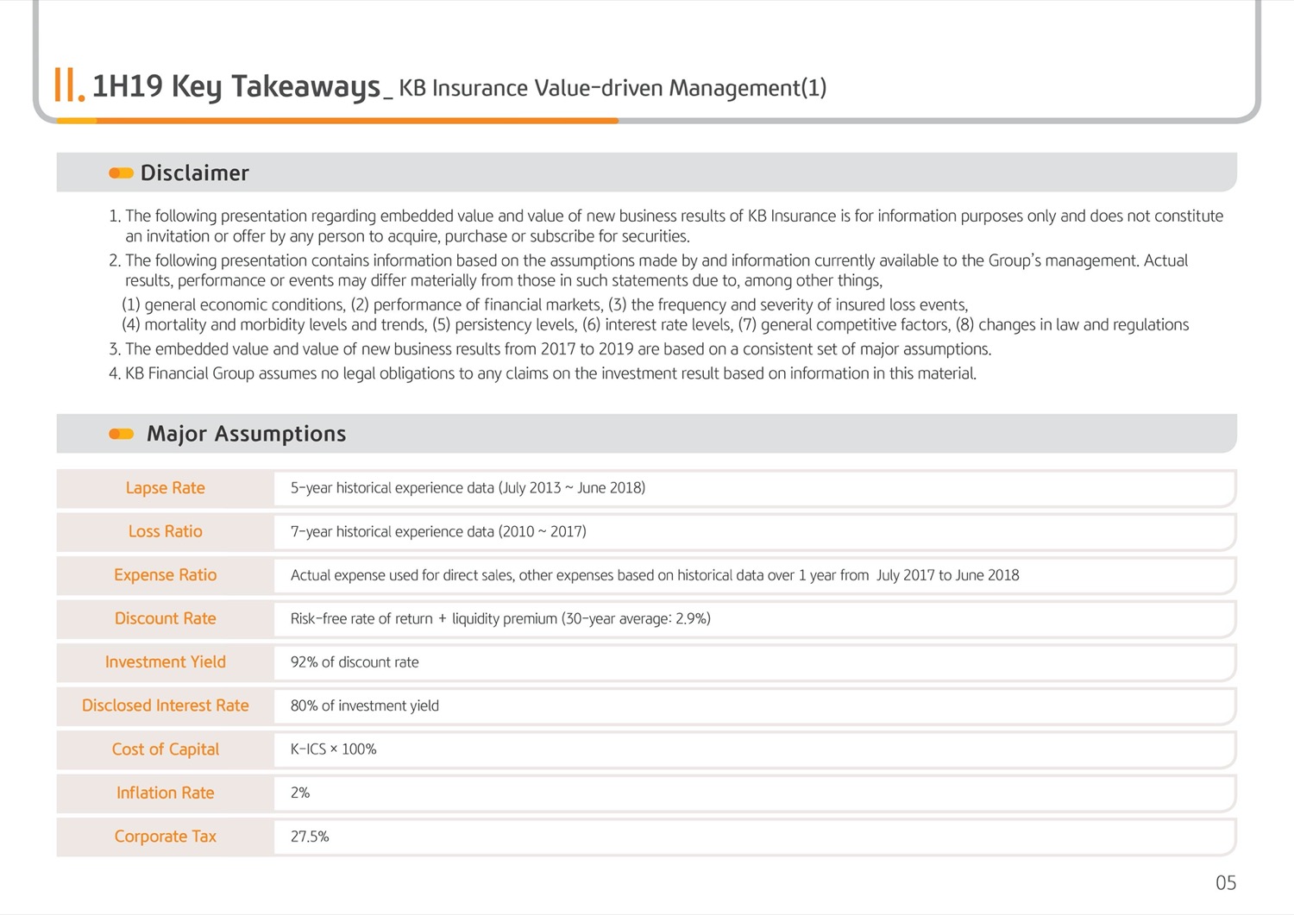The width and height of the screenshot is (1294, 915).
Task: Click the 'Discount Rate' label cell
Action: (x=165, y=618)
